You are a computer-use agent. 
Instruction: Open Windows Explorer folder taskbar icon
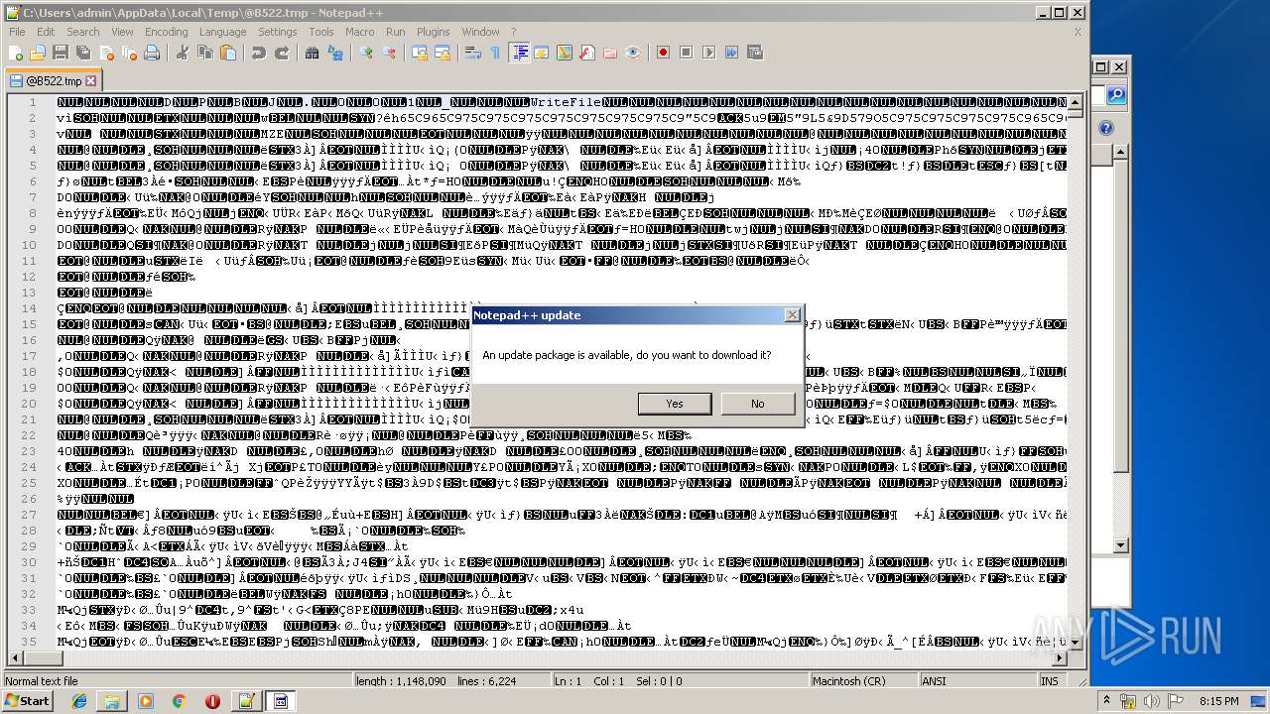point(112,701)
